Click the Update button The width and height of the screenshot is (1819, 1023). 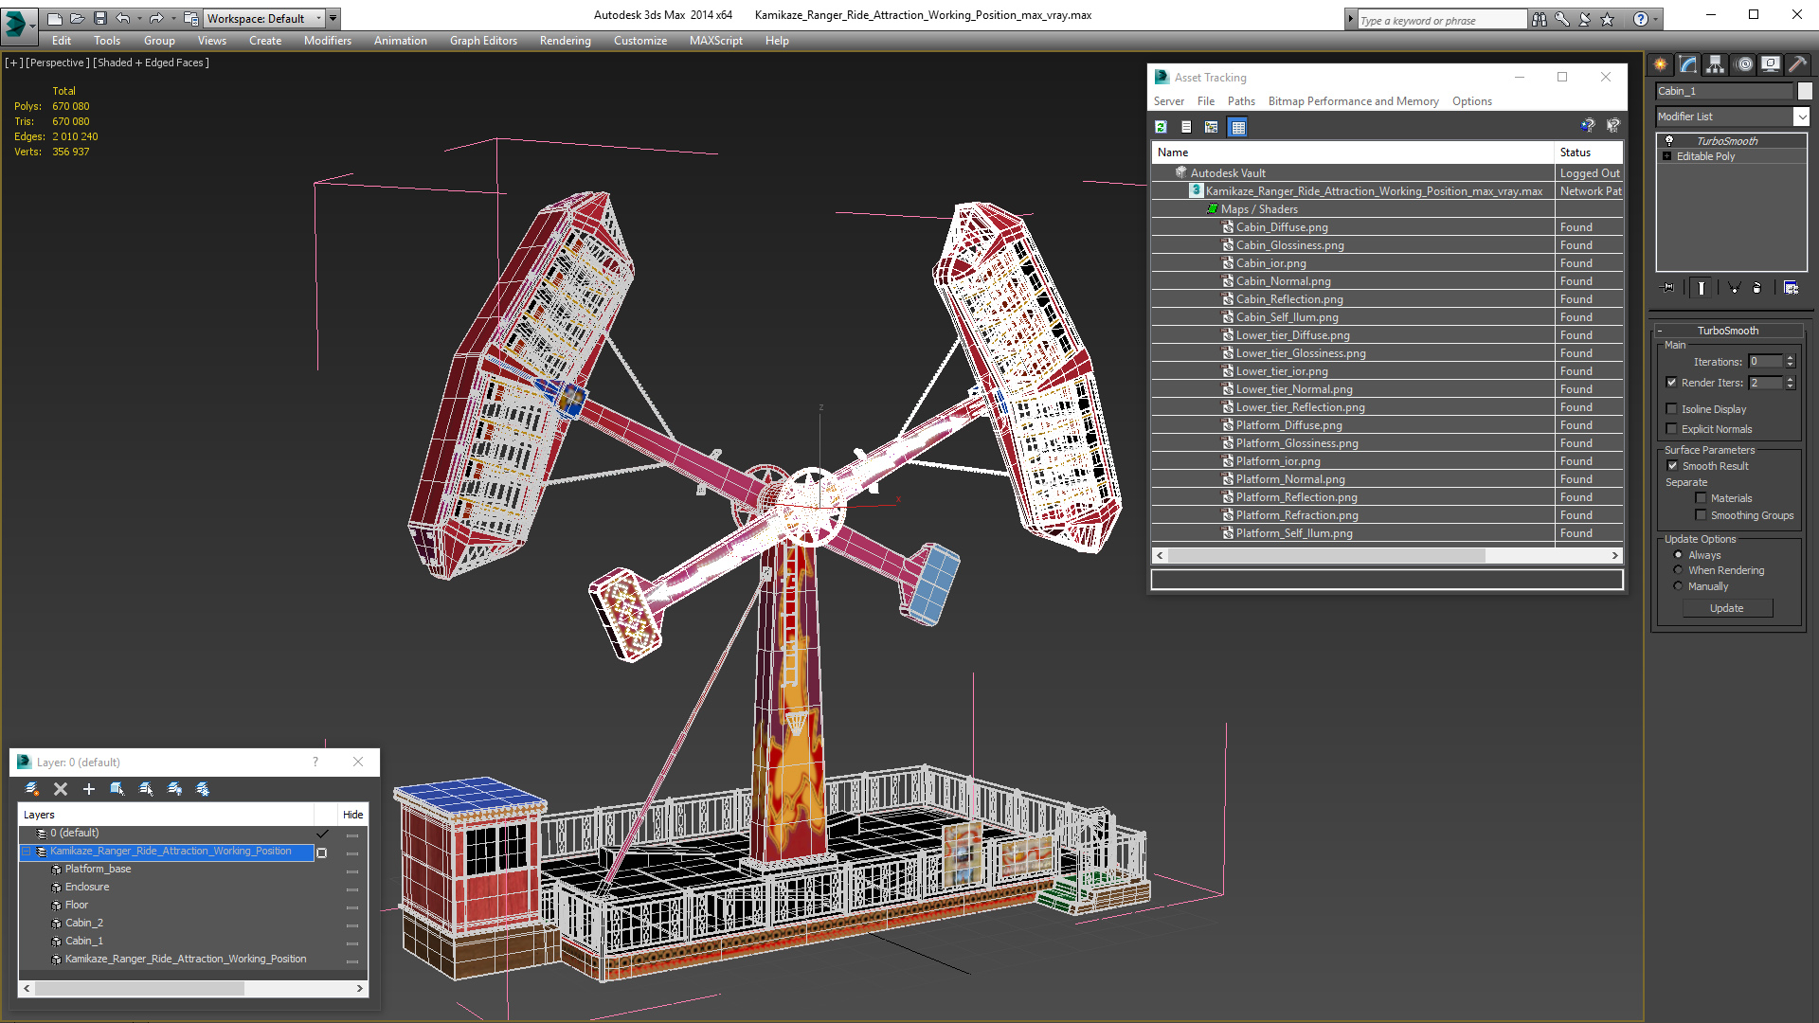click(x=1726, y=608)
